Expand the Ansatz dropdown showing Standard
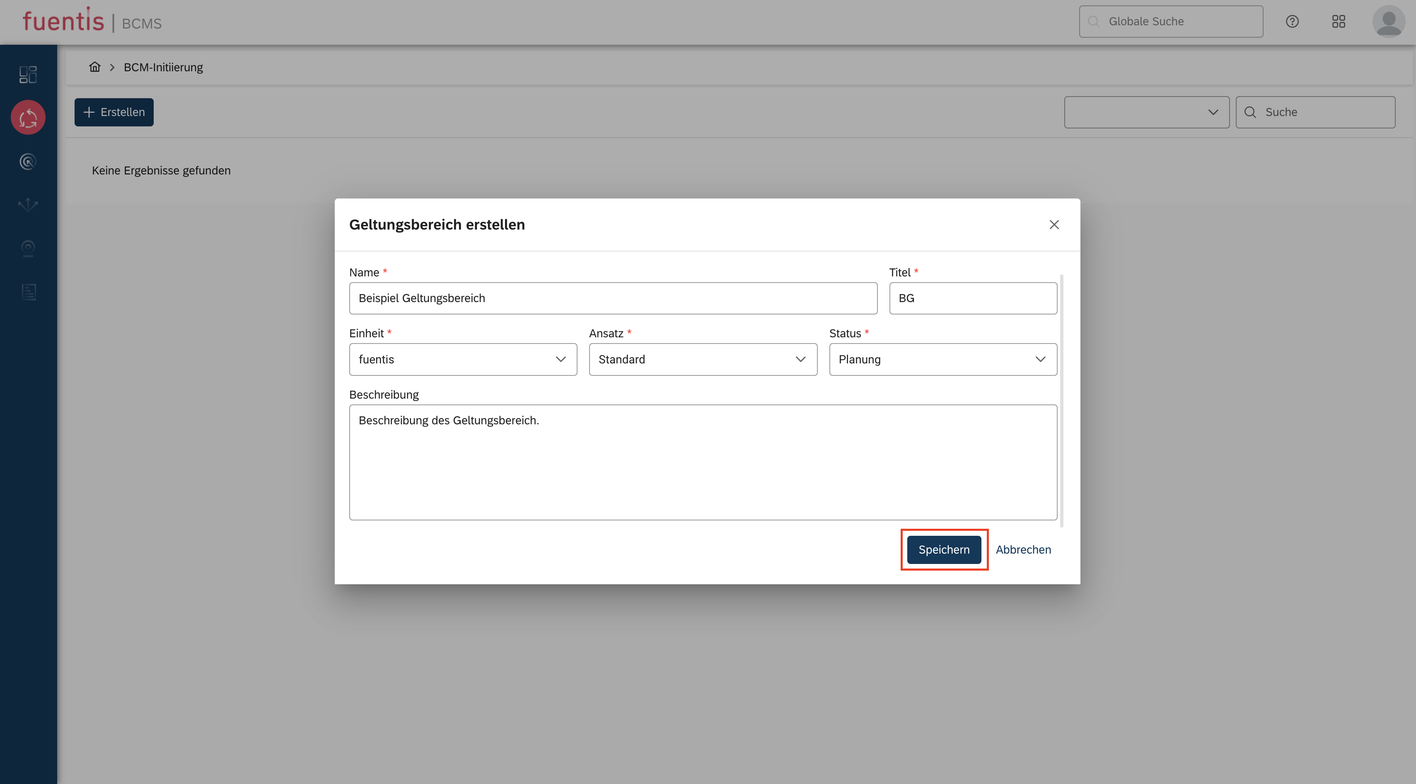 pos(703,360)
